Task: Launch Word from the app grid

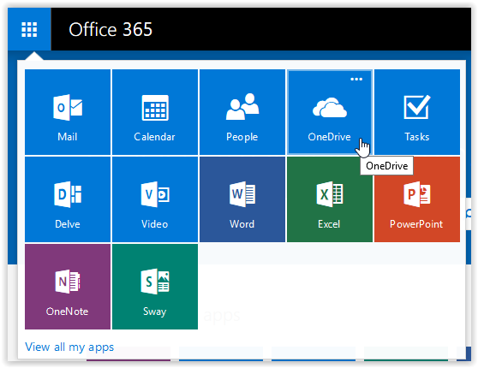Action: pyautogui.click(x=242, y=199)
